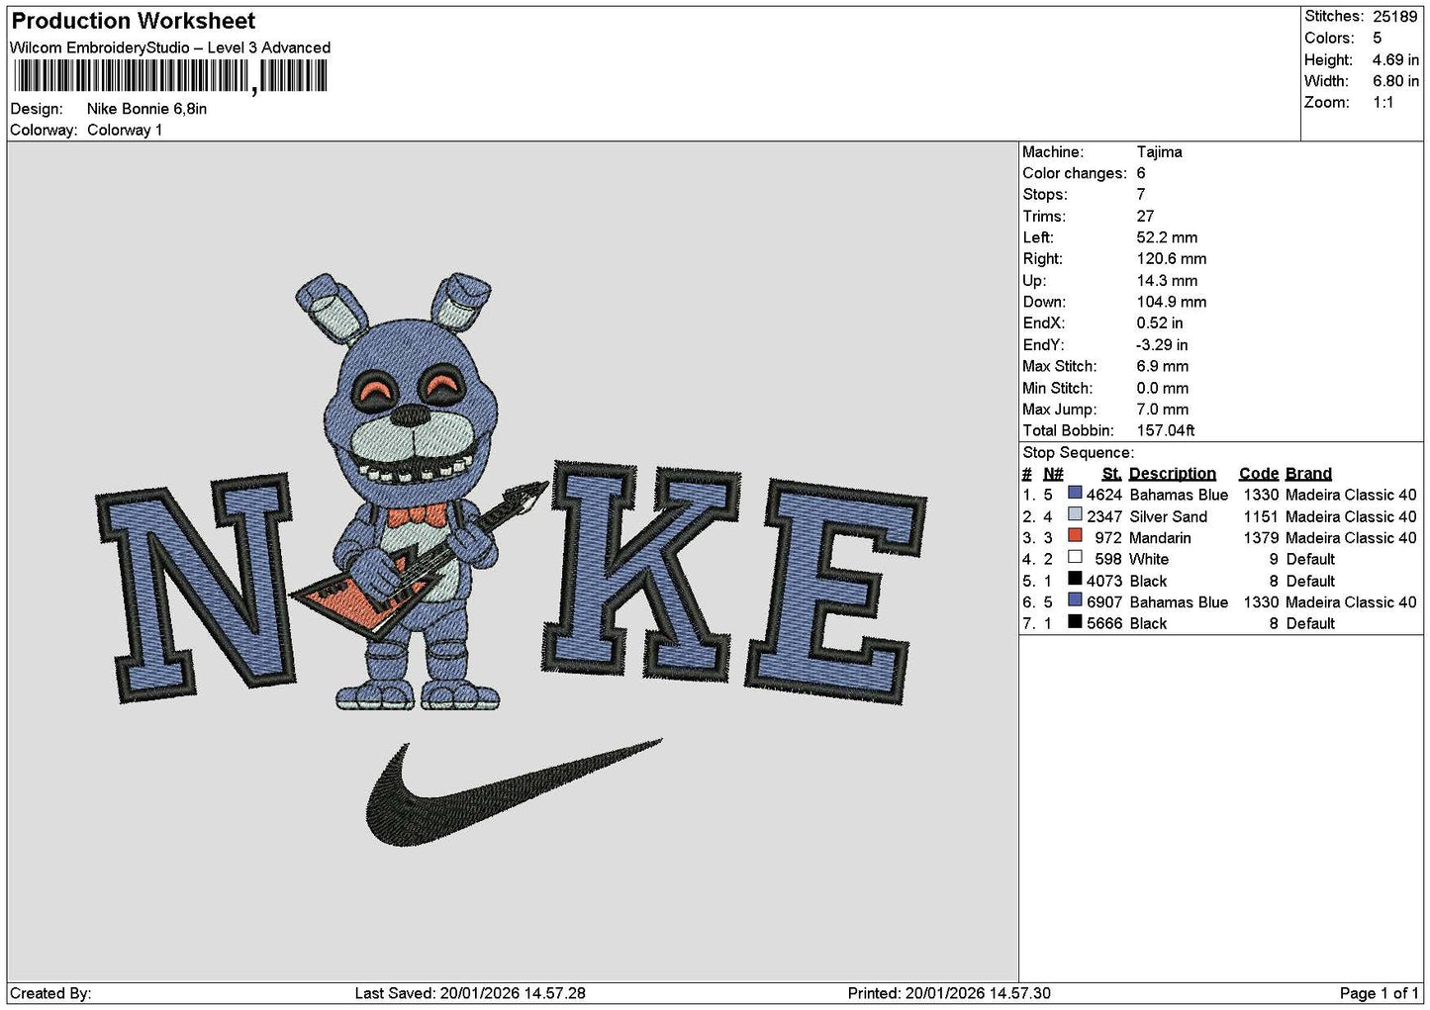Screen dimensions: 1430x1010
Task: Click the 'Stop Sequence:' heading
Action: [1078, 452]
